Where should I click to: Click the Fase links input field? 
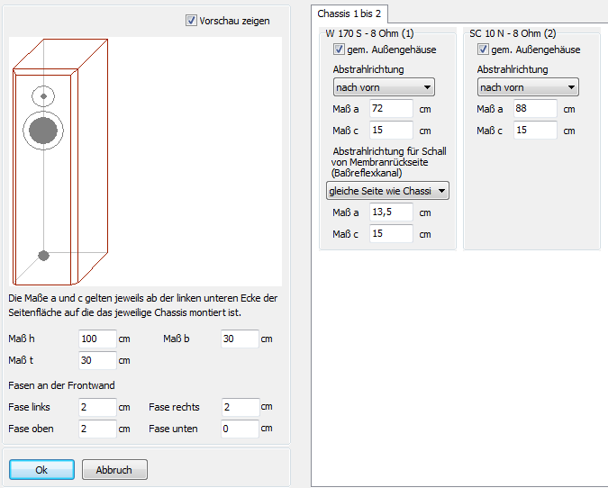tap(97, 407)
